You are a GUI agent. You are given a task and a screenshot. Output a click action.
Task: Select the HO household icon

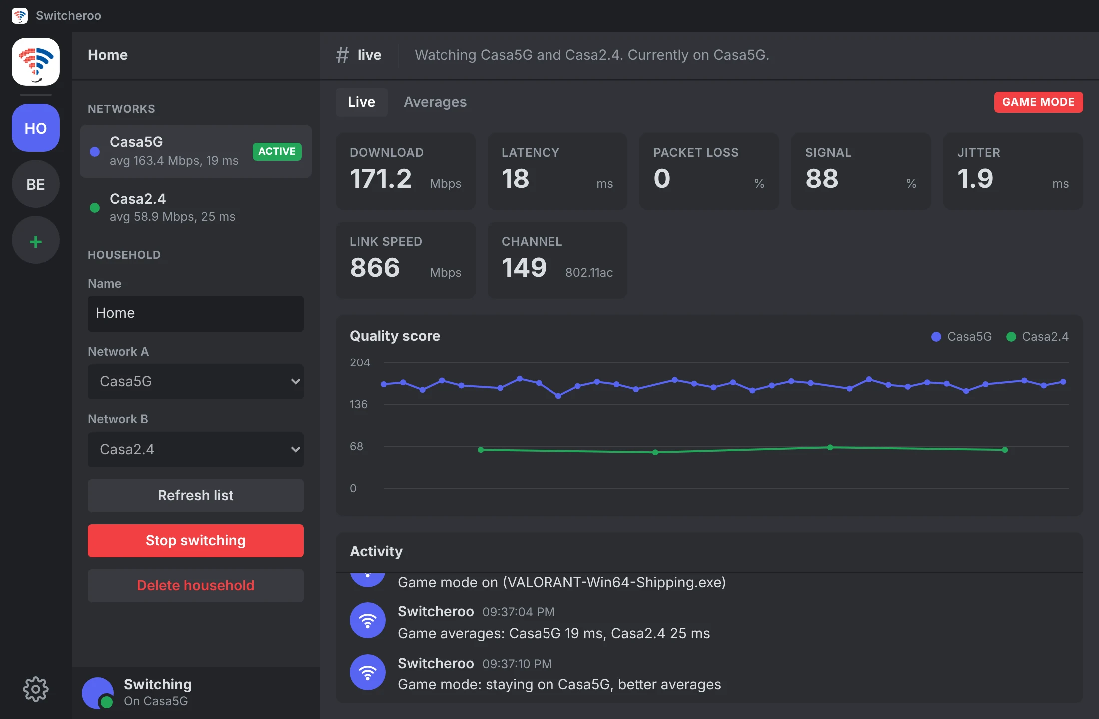coord(36,128)
